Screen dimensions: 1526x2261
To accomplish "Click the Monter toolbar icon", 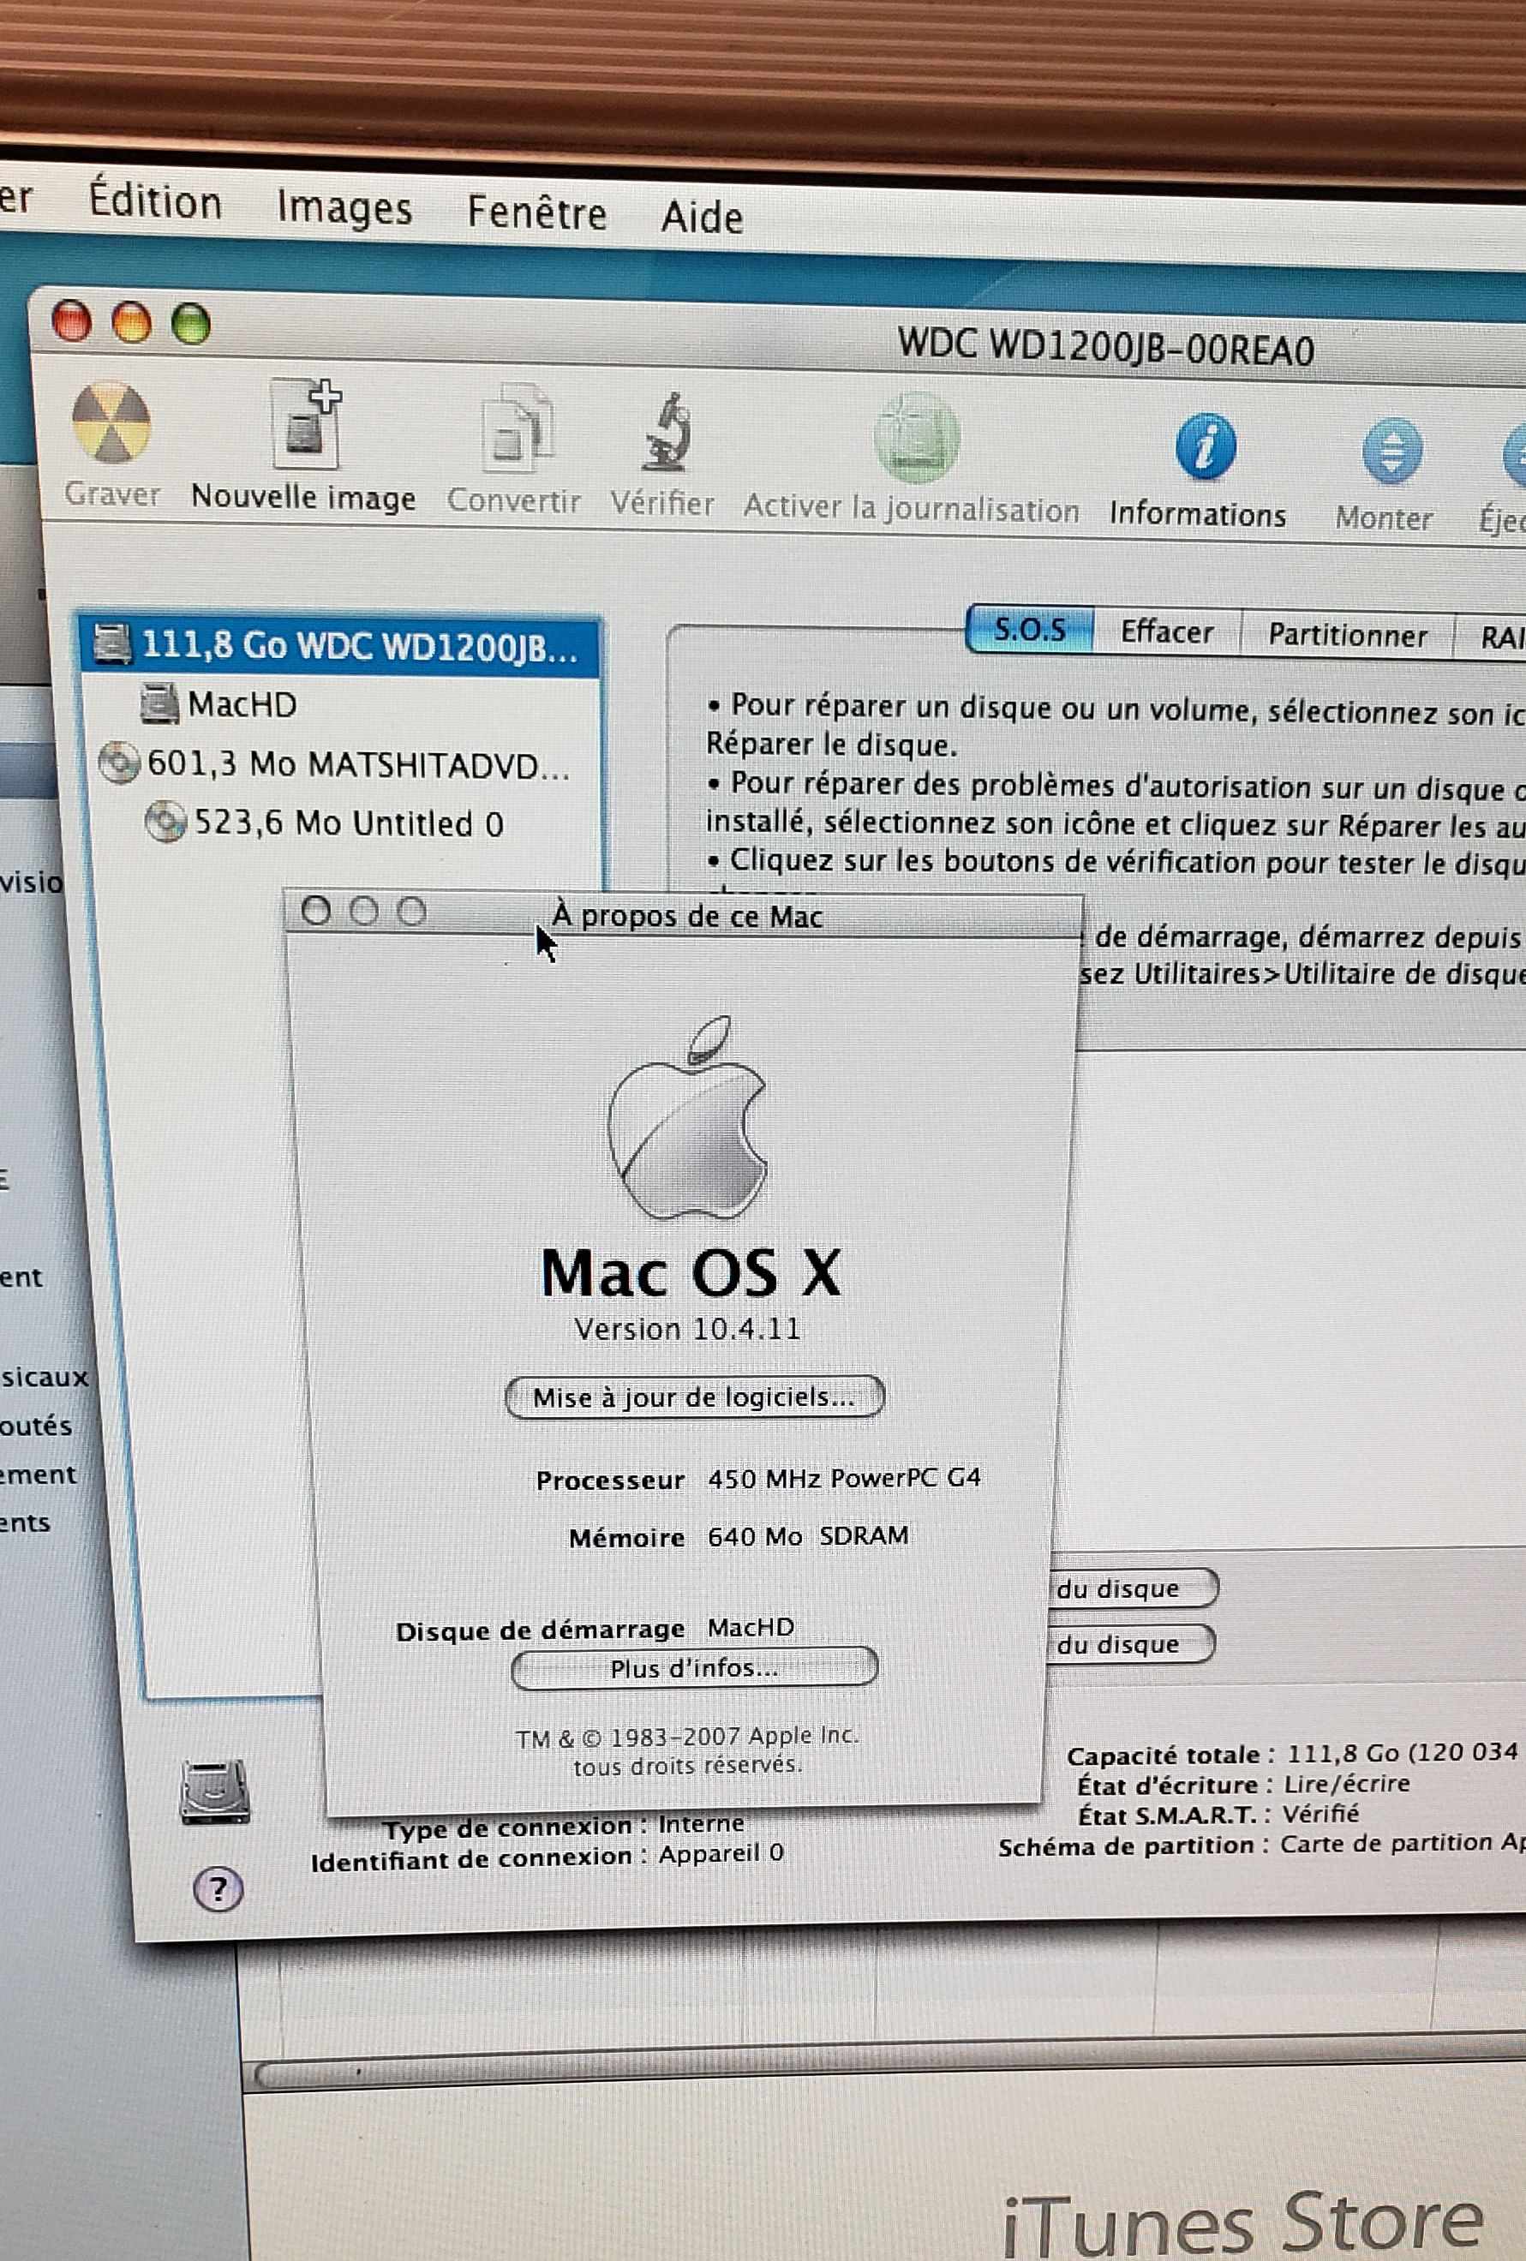I will (1391, 452).
